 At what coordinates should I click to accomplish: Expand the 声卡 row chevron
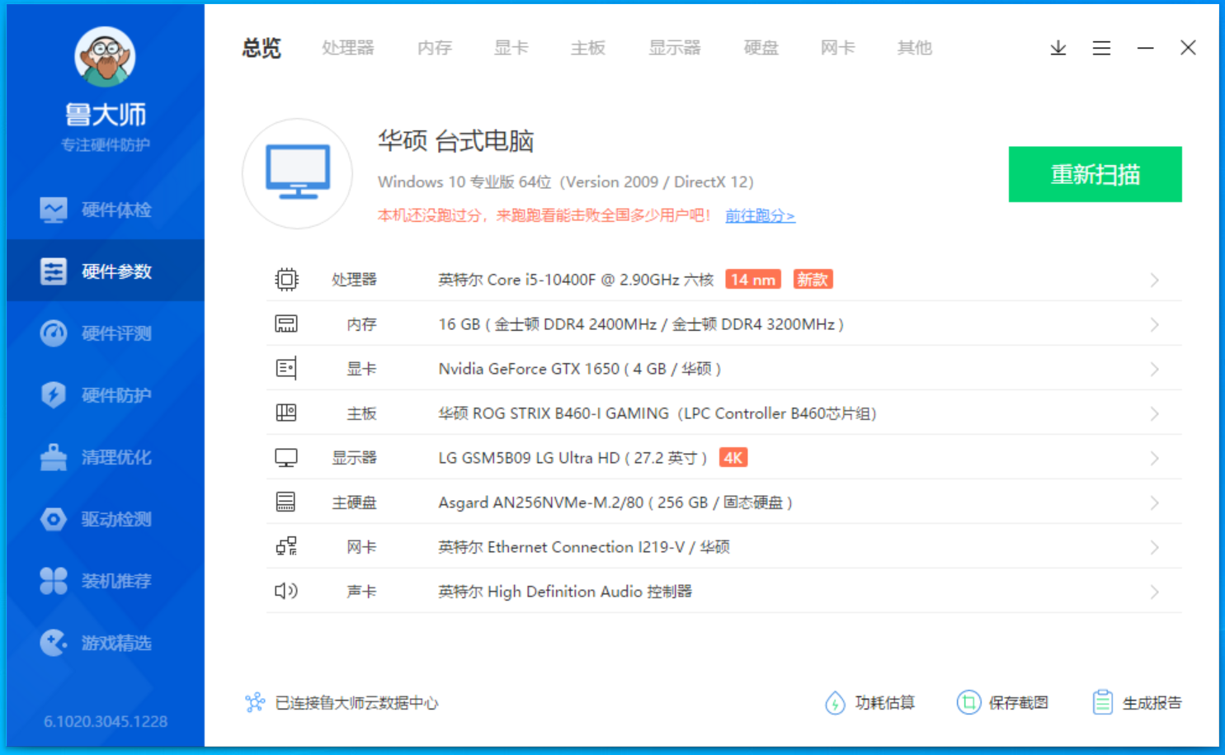coord(1155,592)
